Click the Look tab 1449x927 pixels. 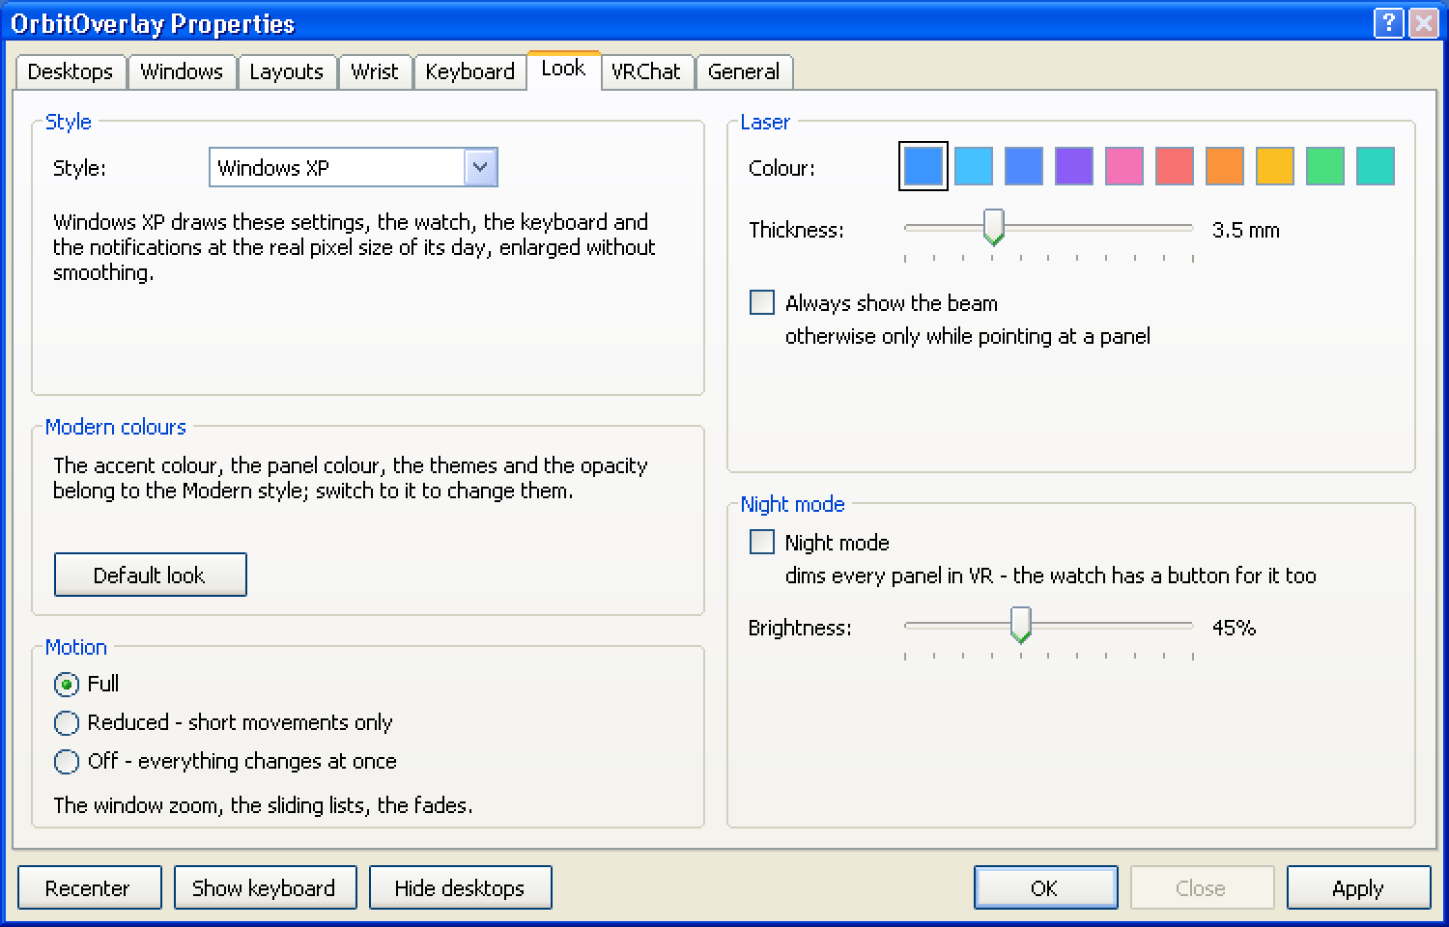563,69
